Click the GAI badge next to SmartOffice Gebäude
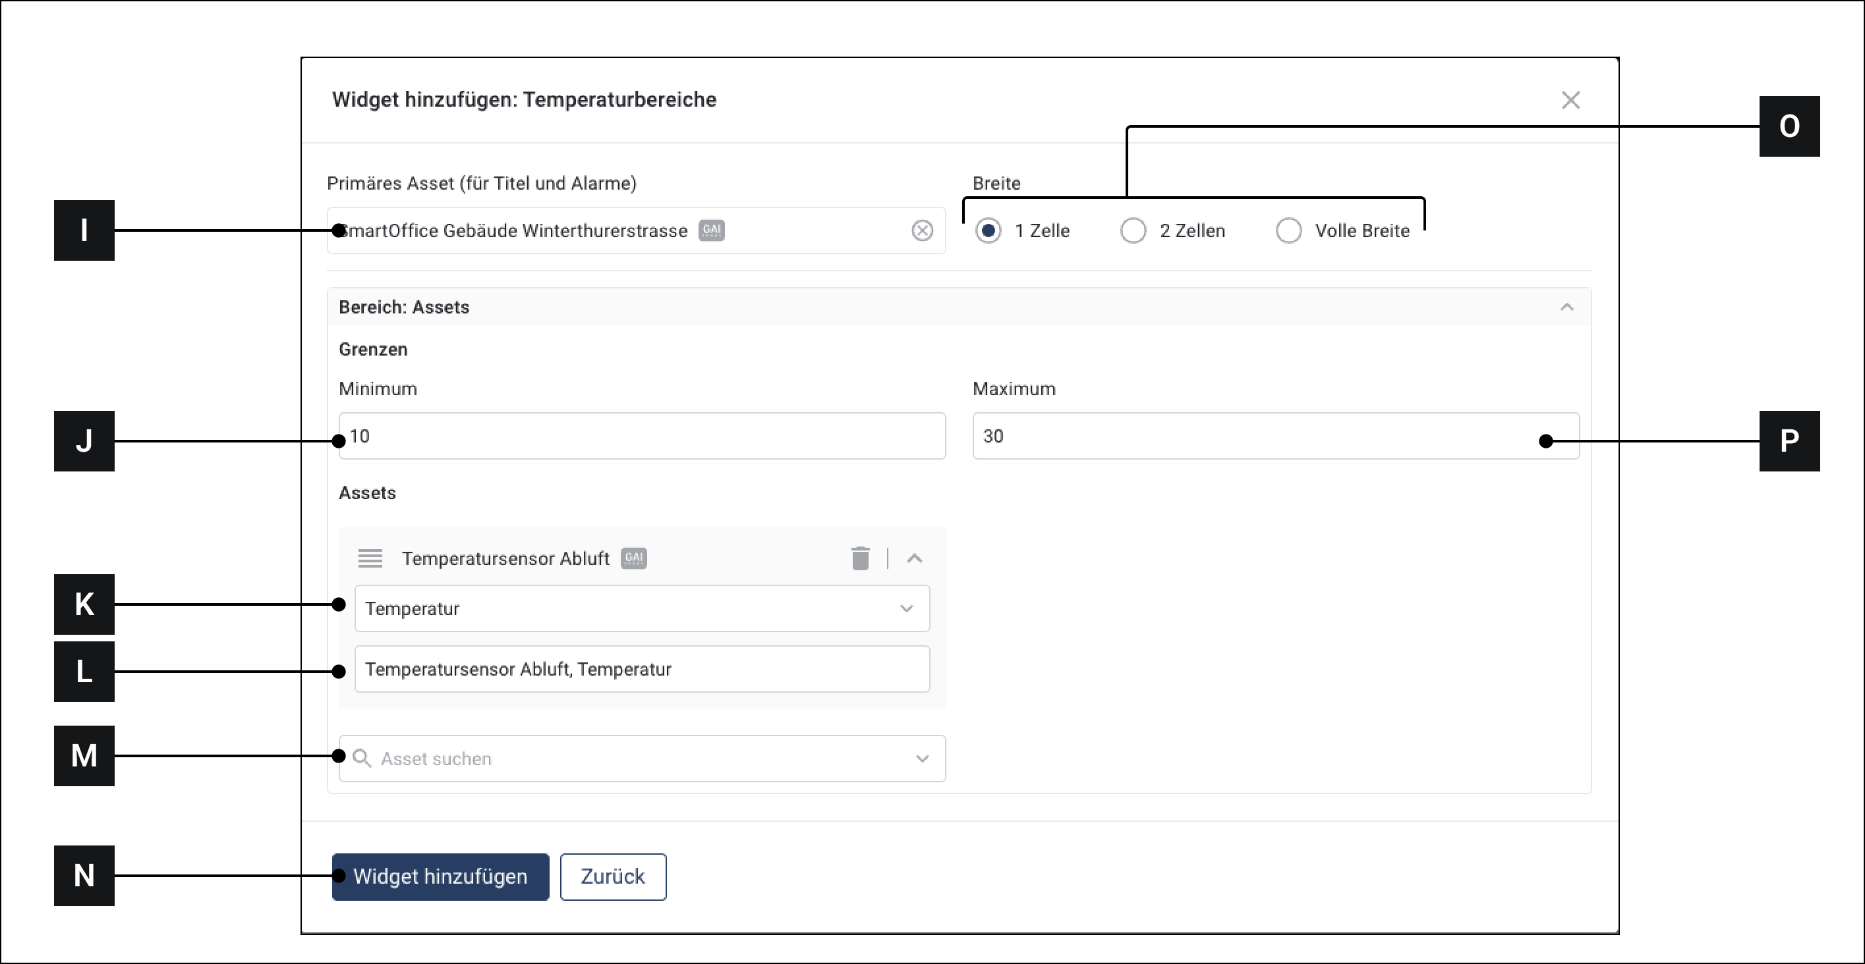This screenshot has width=1865, height=964. point(711,230)
